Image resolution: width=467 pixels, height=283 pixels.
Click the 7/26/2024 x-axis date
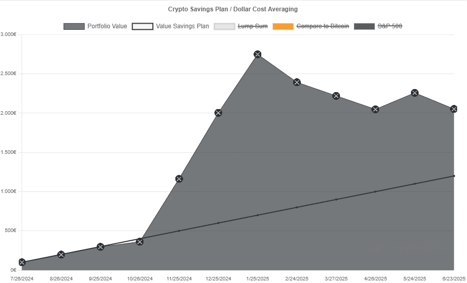pos(22,279)
